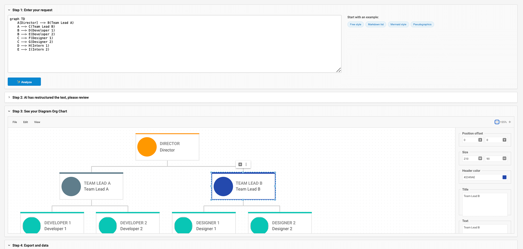Open the File menu

coord(15,122)
